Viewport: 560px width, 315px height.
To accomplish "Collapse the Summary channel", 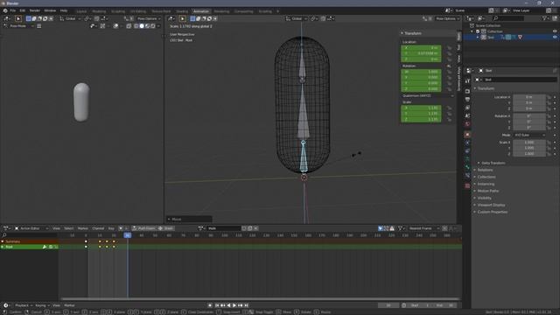I will point(3,241).
